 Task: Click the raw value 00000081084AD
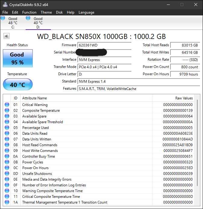178,139
